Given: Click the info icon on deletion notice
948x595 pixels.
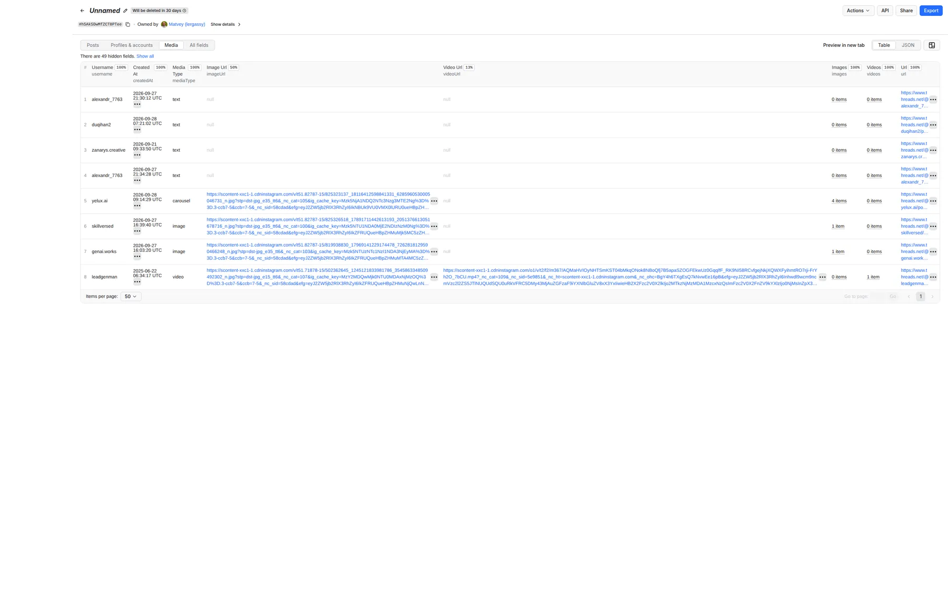Looking at the screenshot, I should click(184, 11).
